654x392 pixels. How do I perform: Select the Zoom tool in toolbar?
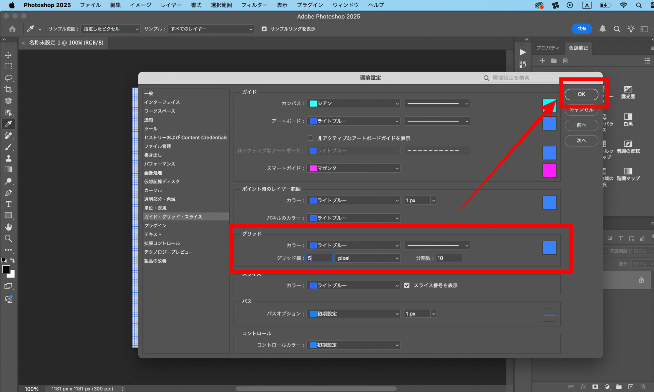tap(8, 238)
